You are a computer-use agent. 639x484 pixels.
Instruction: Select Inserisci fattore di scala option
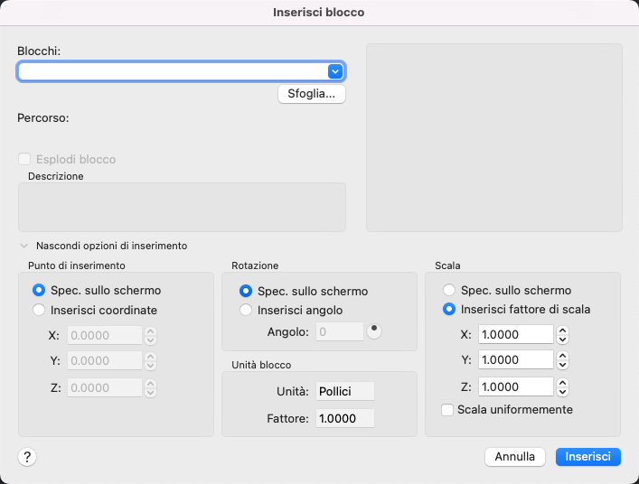(449, 309)
